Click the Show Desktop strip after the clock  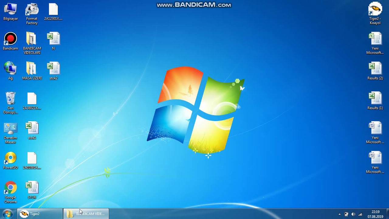click(387, 214)
